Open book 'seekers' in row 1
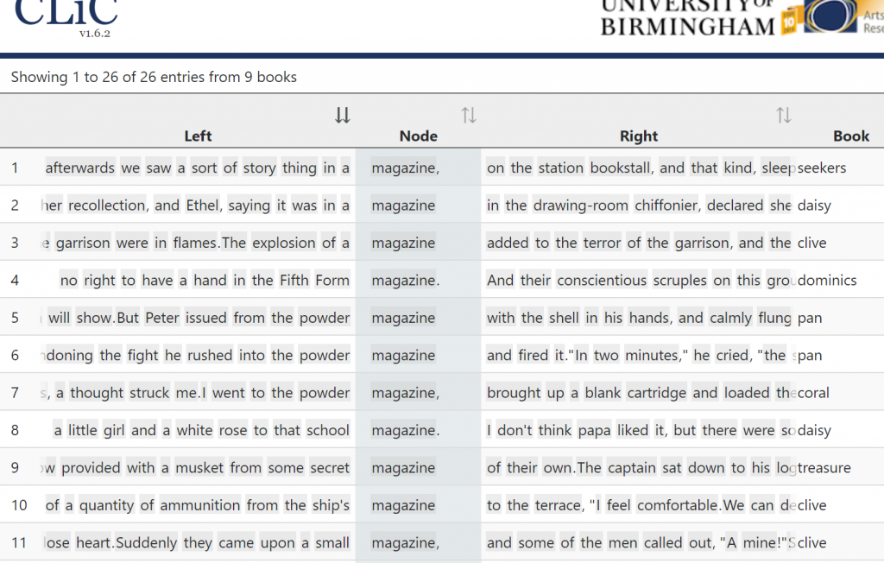Screen dimensions: 884x563 coord(822,168)
